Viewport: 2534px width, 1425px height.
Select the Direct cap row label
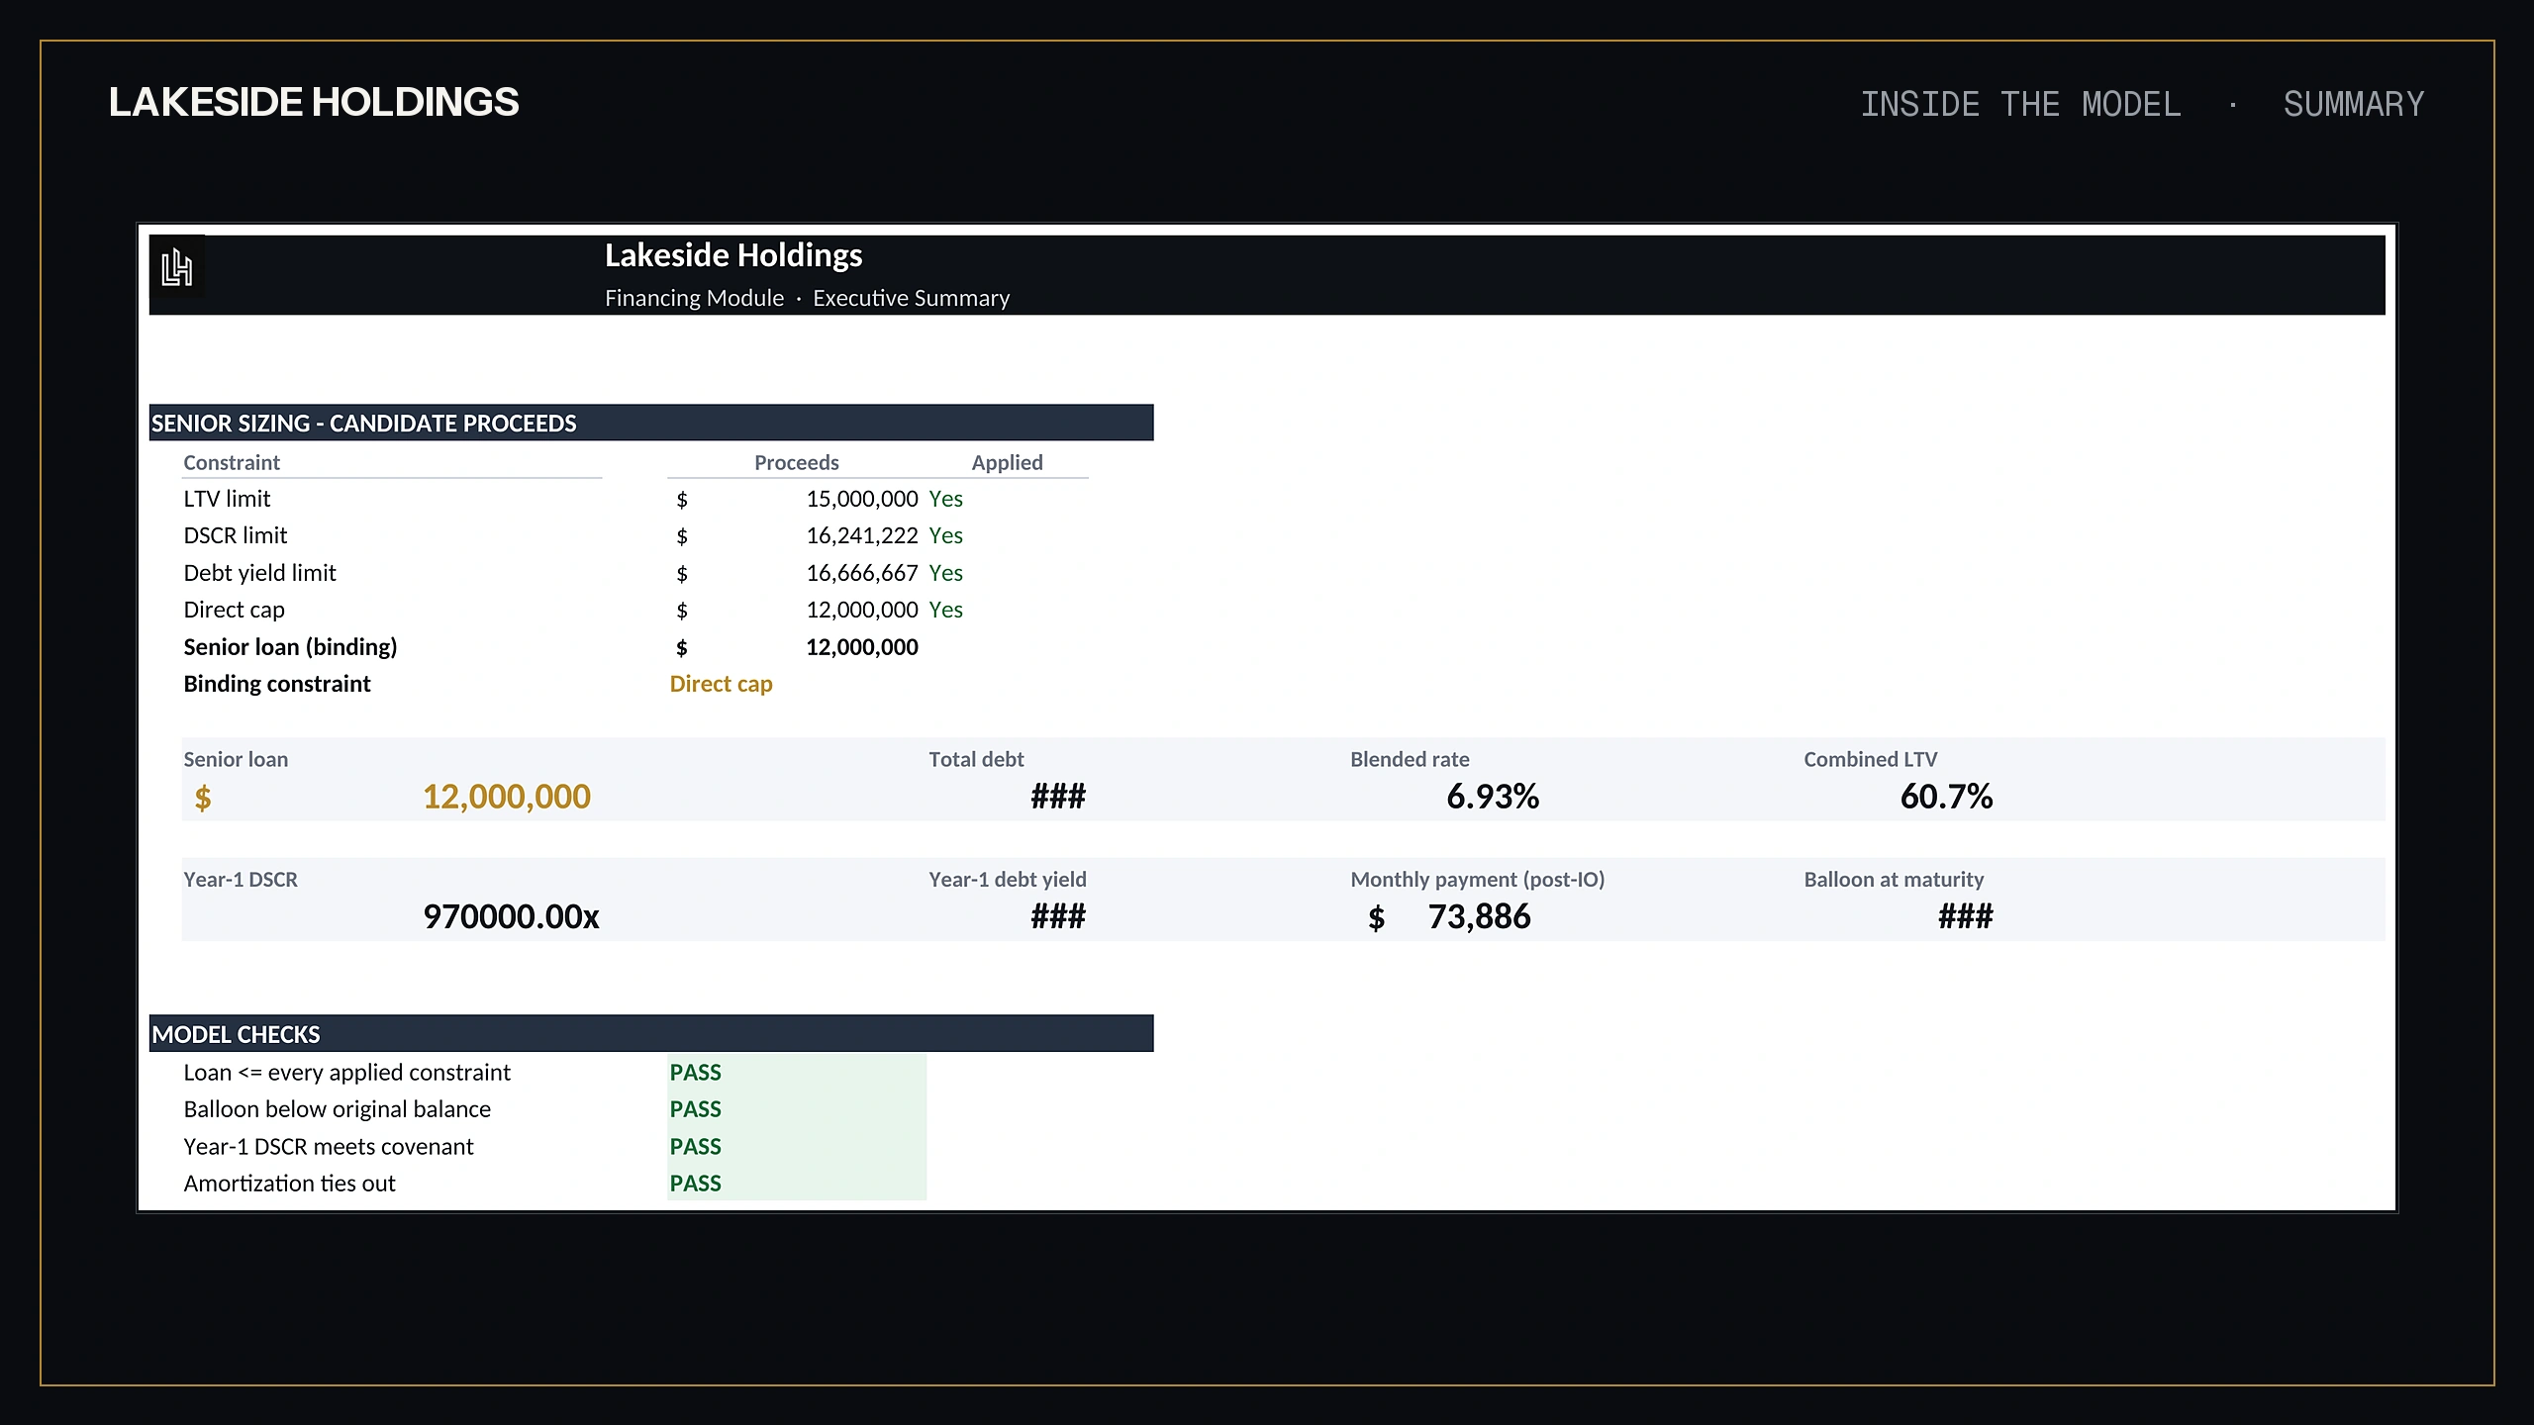click(234, 610)
